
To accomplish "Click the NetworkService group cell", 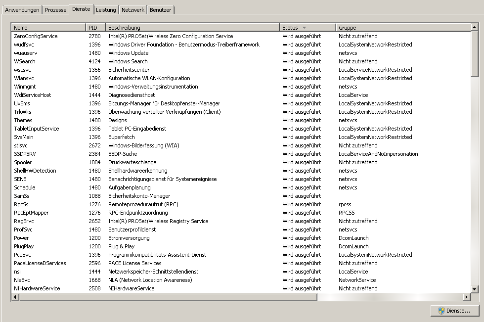I will [357, 280].
